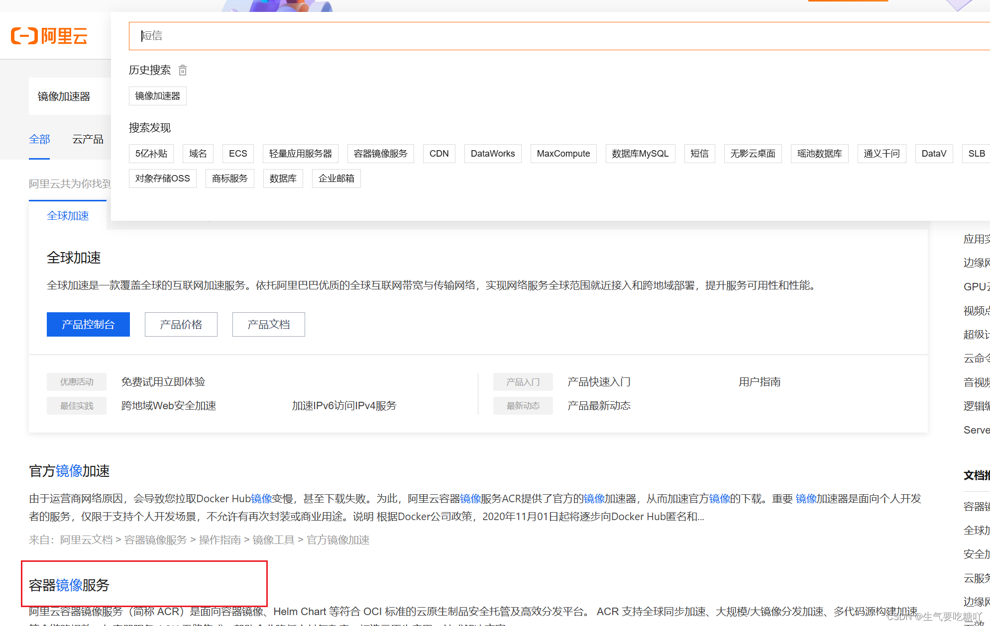Select the 轻量应用服务器 suggestion tag
The width and height of the screenshot is (990, 626).
[301, 154]
